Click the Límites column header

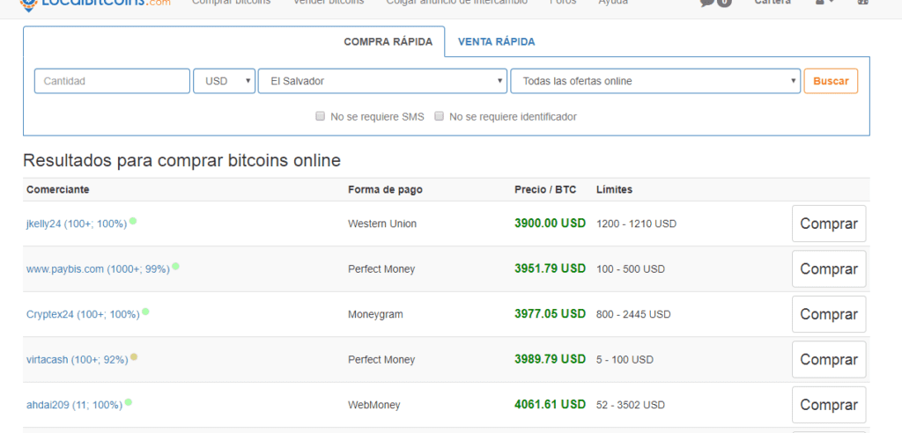pyautogui.click(x=614, y=190)
